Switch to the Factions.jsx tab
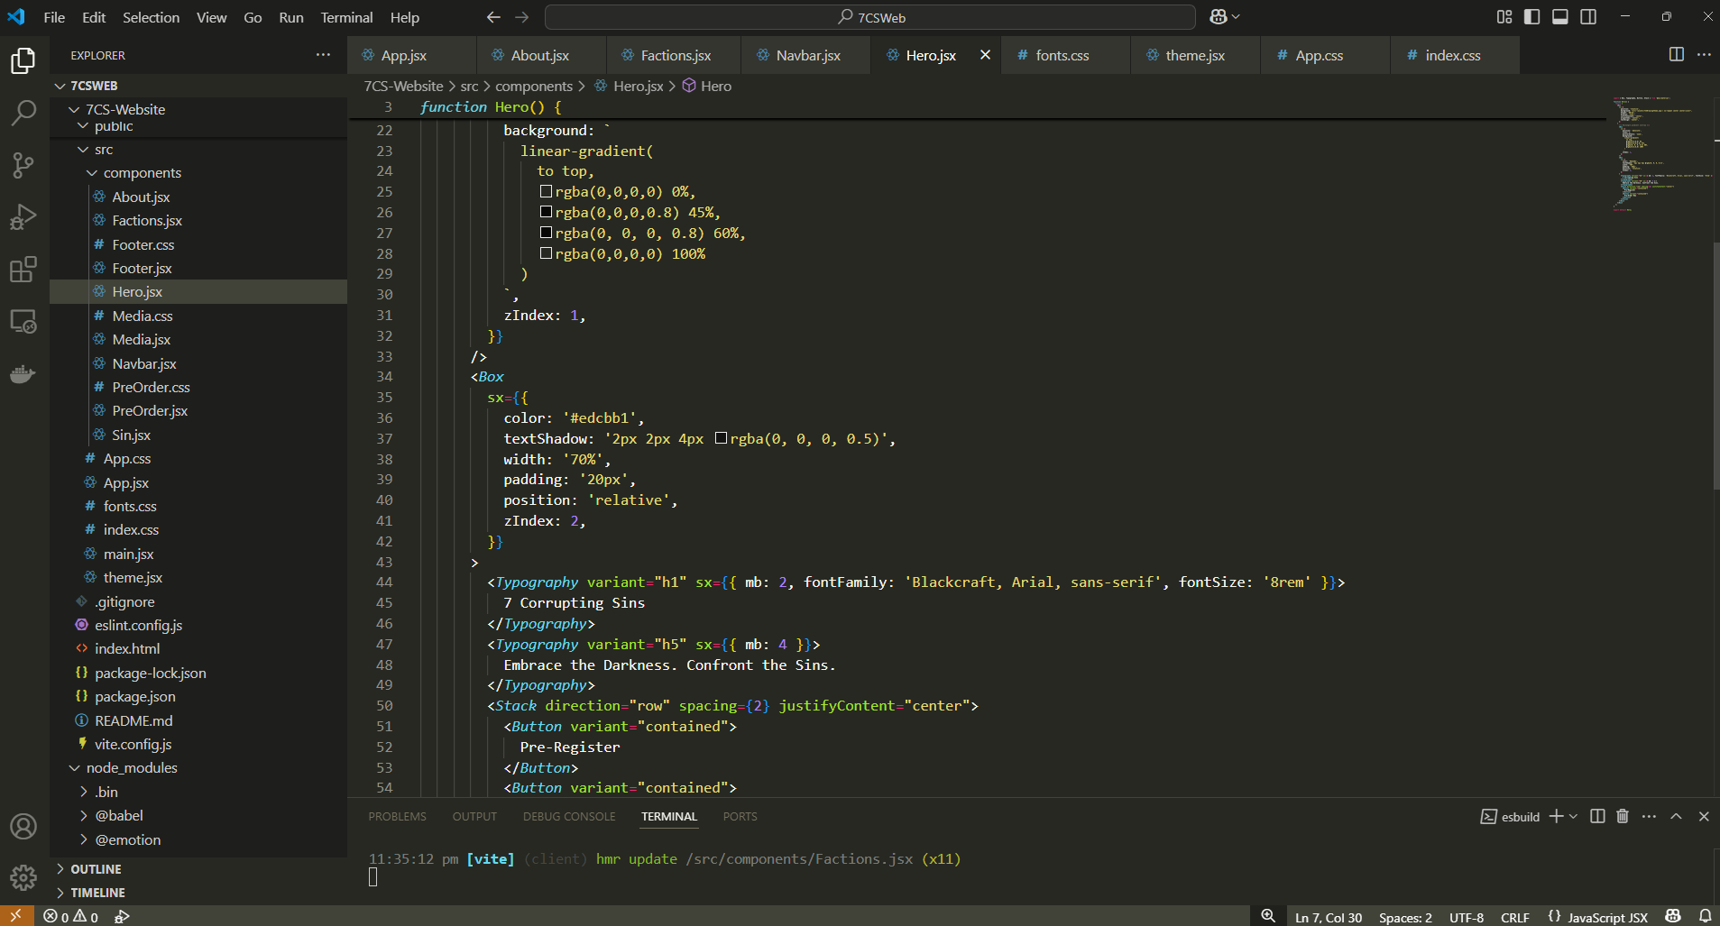The height and width of the screenshot is (926, 1720). click(x=673, y=55)
